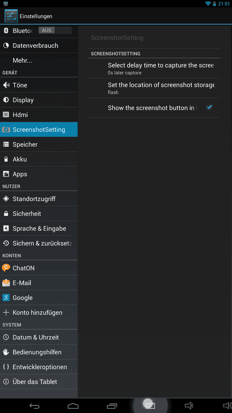Select Speicher in settings list
This screenshot has height=413, width=232.
tap(39, 144)
